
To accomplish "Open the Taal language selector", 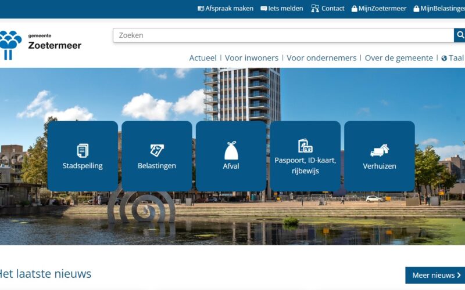I will pos(456,58).
